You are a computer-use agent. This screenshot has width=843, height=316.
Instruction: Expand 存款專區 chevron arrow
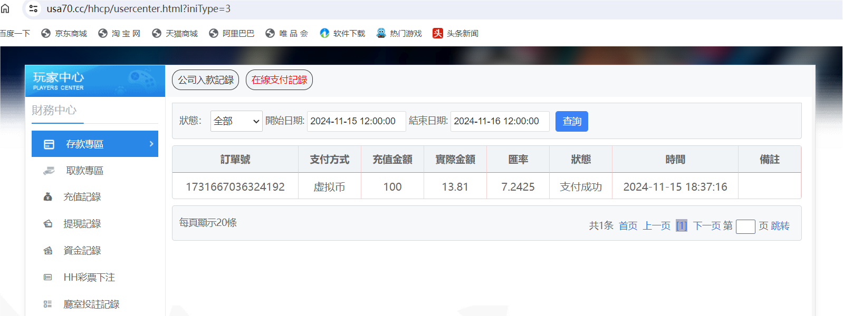point(151,144)
